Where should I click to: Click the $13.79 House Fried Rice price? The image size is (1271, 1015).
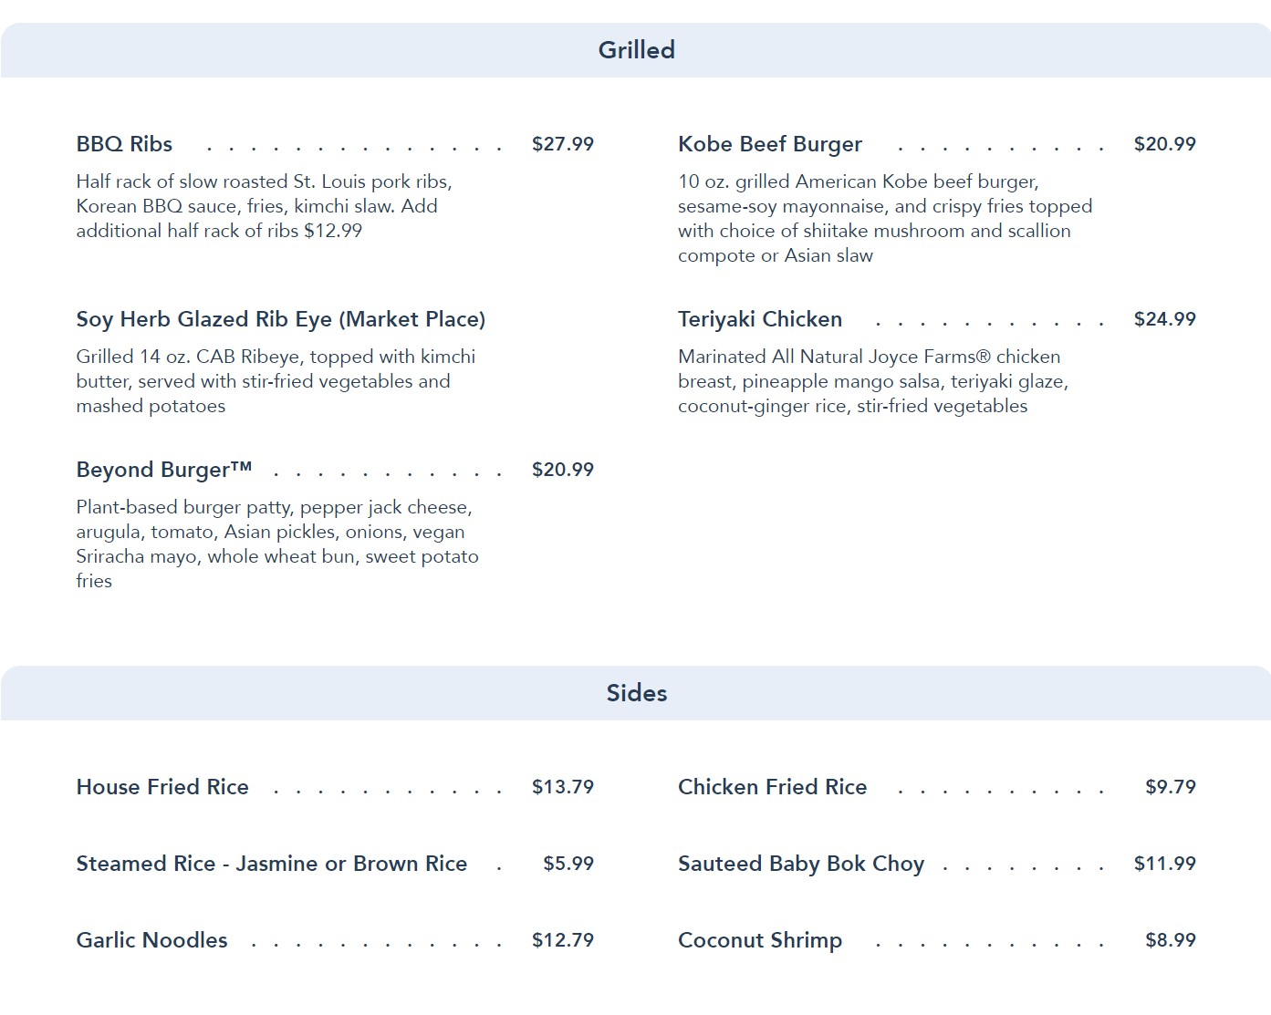(562, 787)
